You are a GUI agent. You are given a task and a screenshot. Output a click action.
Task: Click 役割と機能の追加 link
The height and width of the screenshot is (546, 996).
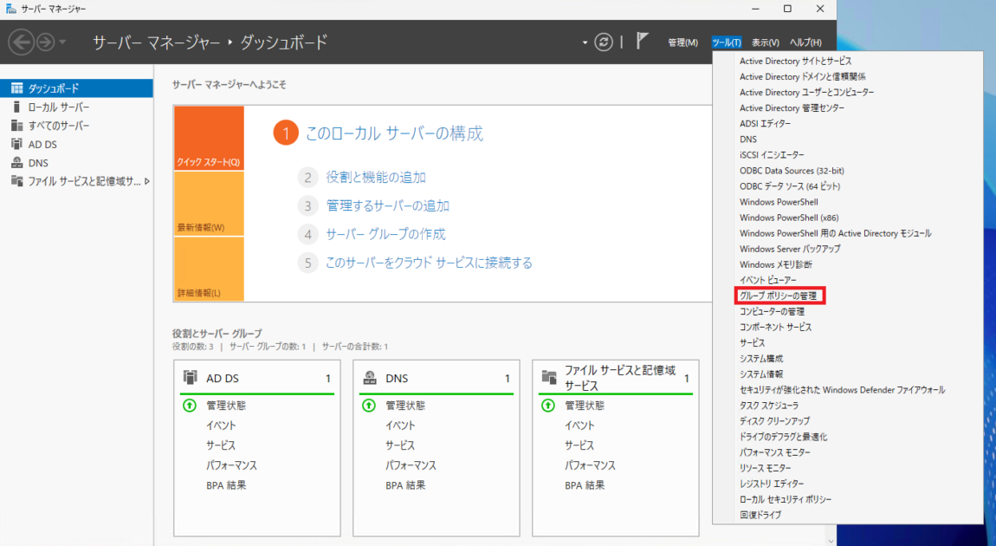(376, 178)
